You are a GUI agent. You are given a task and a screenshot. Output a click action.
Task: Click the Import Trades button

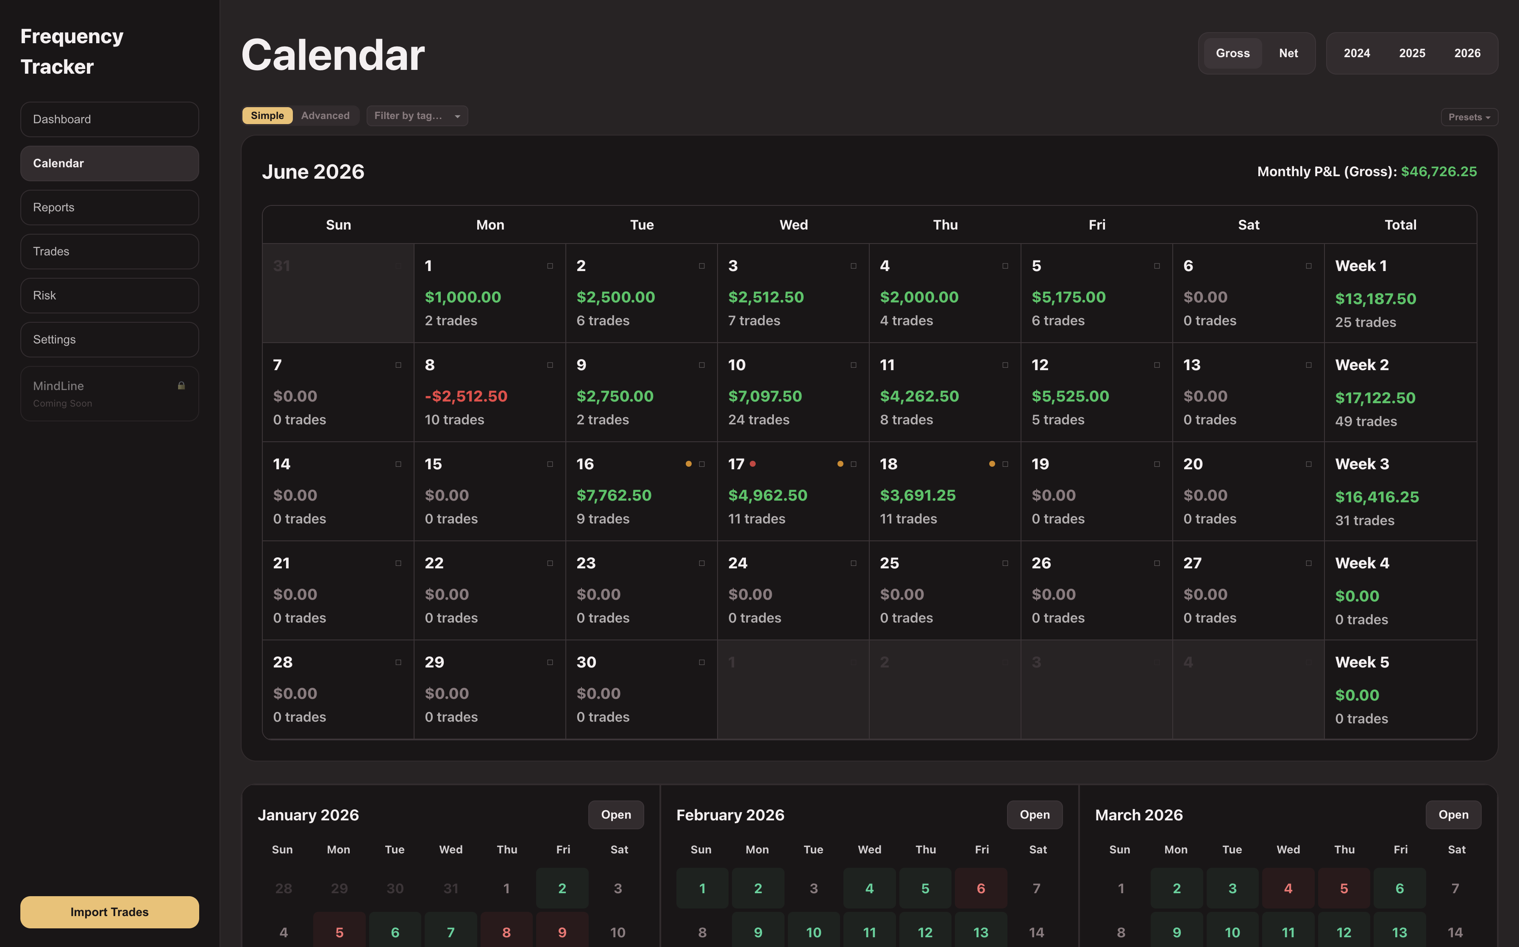(110, 912)
